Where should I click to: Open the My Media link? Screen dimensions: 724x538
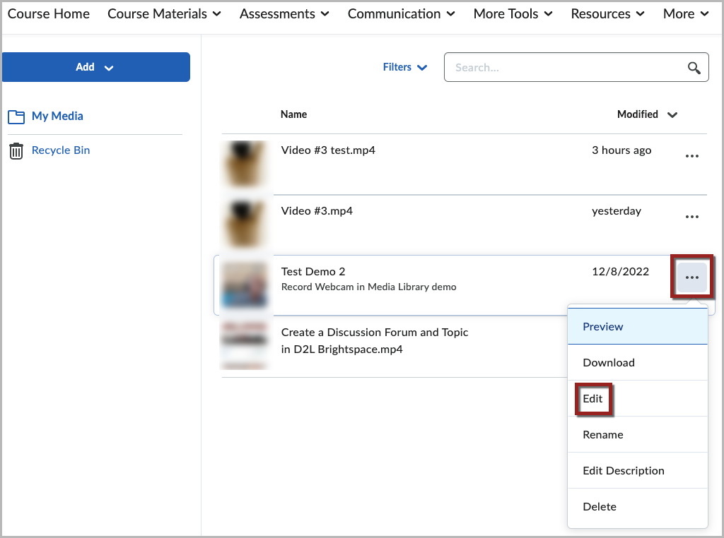pos(57,116)
